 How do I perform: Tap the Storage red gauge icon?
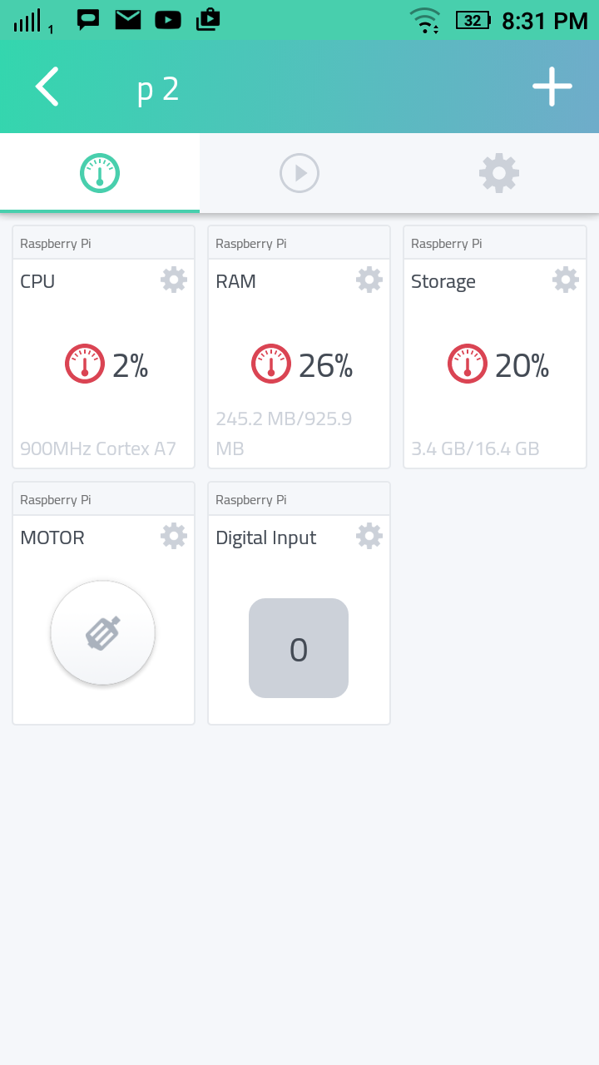pos(468,364)
